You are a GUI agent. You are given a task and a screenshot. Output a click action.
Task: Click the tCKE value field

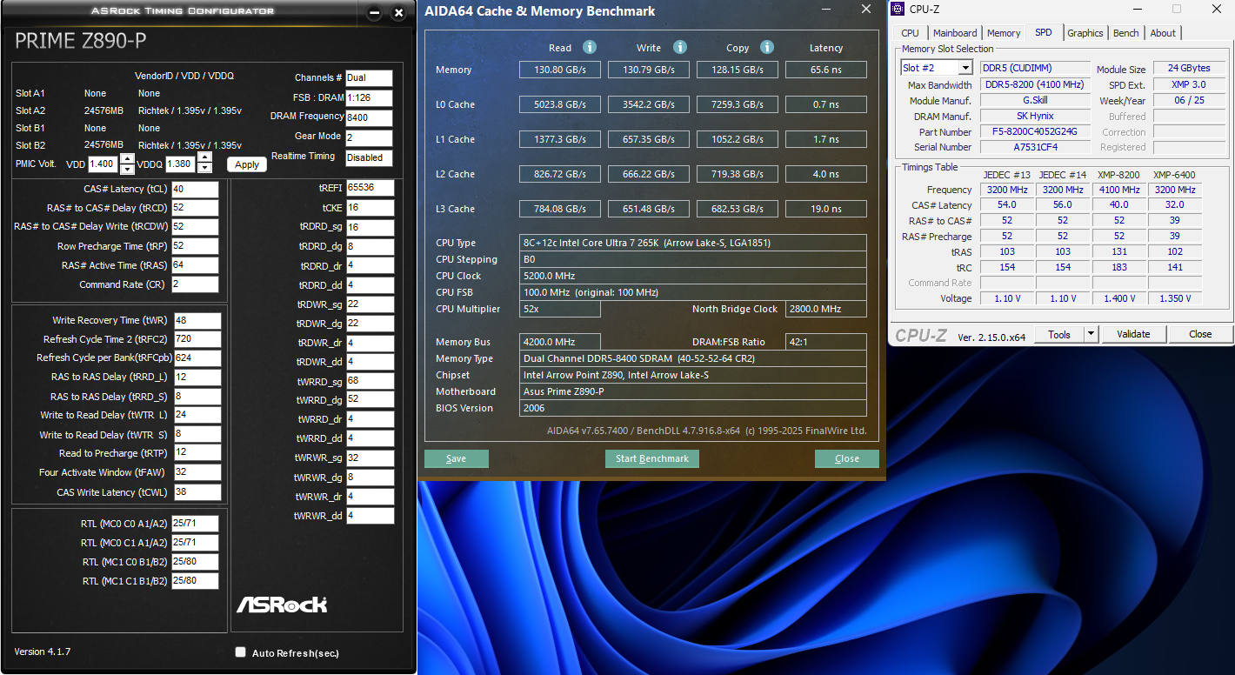point(370,208)
